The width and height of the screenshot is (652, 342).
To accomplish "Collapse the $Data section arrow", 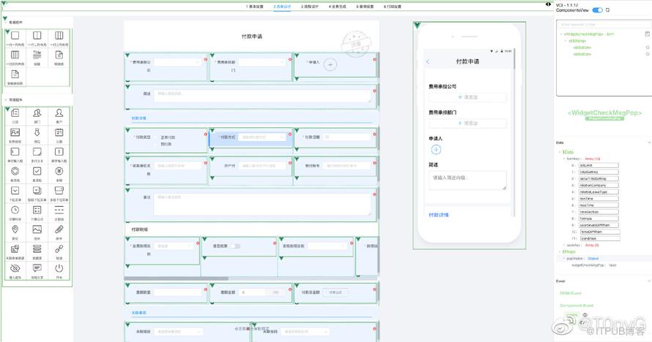I will coord(559,152).
